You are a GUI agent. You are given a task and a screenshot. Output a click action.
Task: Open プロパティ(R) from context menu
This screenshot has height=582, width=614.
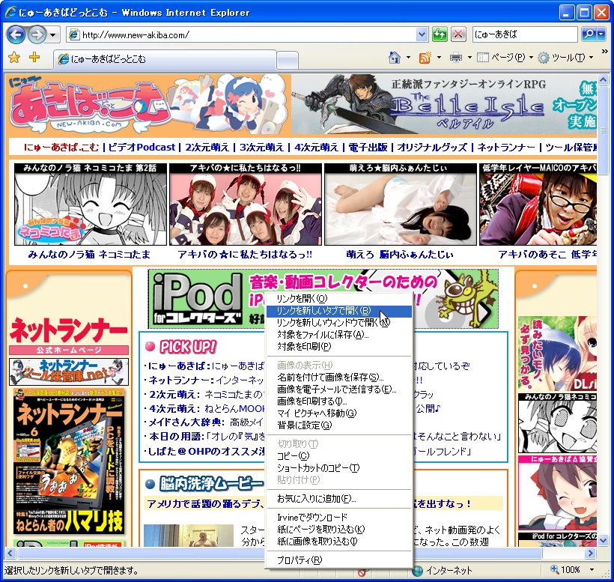click(339, 560)
